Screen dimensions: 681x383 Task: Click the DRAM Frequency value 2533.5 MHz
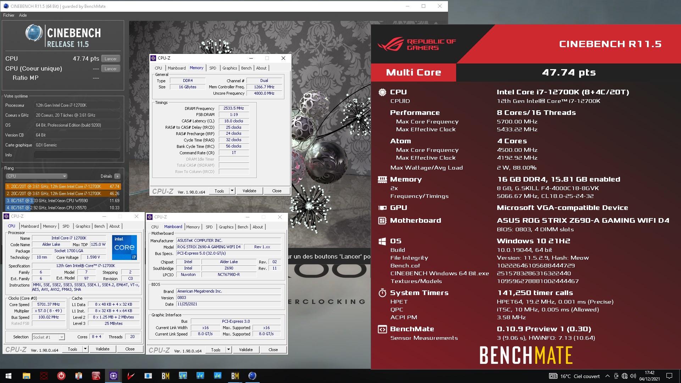pyautogui.click(x=234, y=109)
